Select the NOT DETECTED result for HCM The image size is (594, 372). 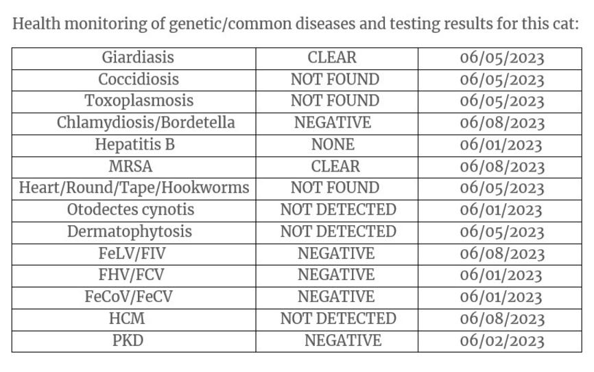(337, 319)
